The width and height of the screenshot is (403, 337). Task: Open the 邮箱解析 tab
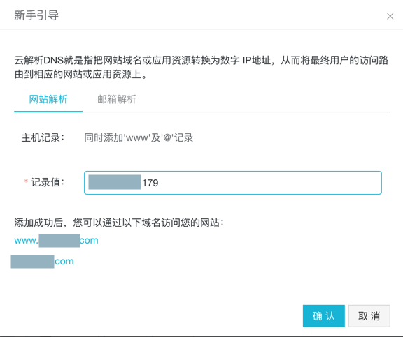(117, 100)
